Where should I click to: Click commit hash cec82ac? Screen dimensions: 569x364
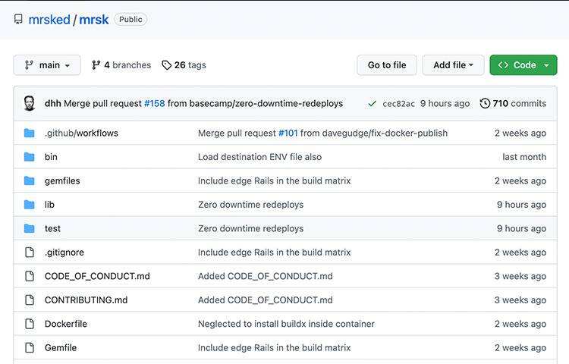(x=398, y=103)
